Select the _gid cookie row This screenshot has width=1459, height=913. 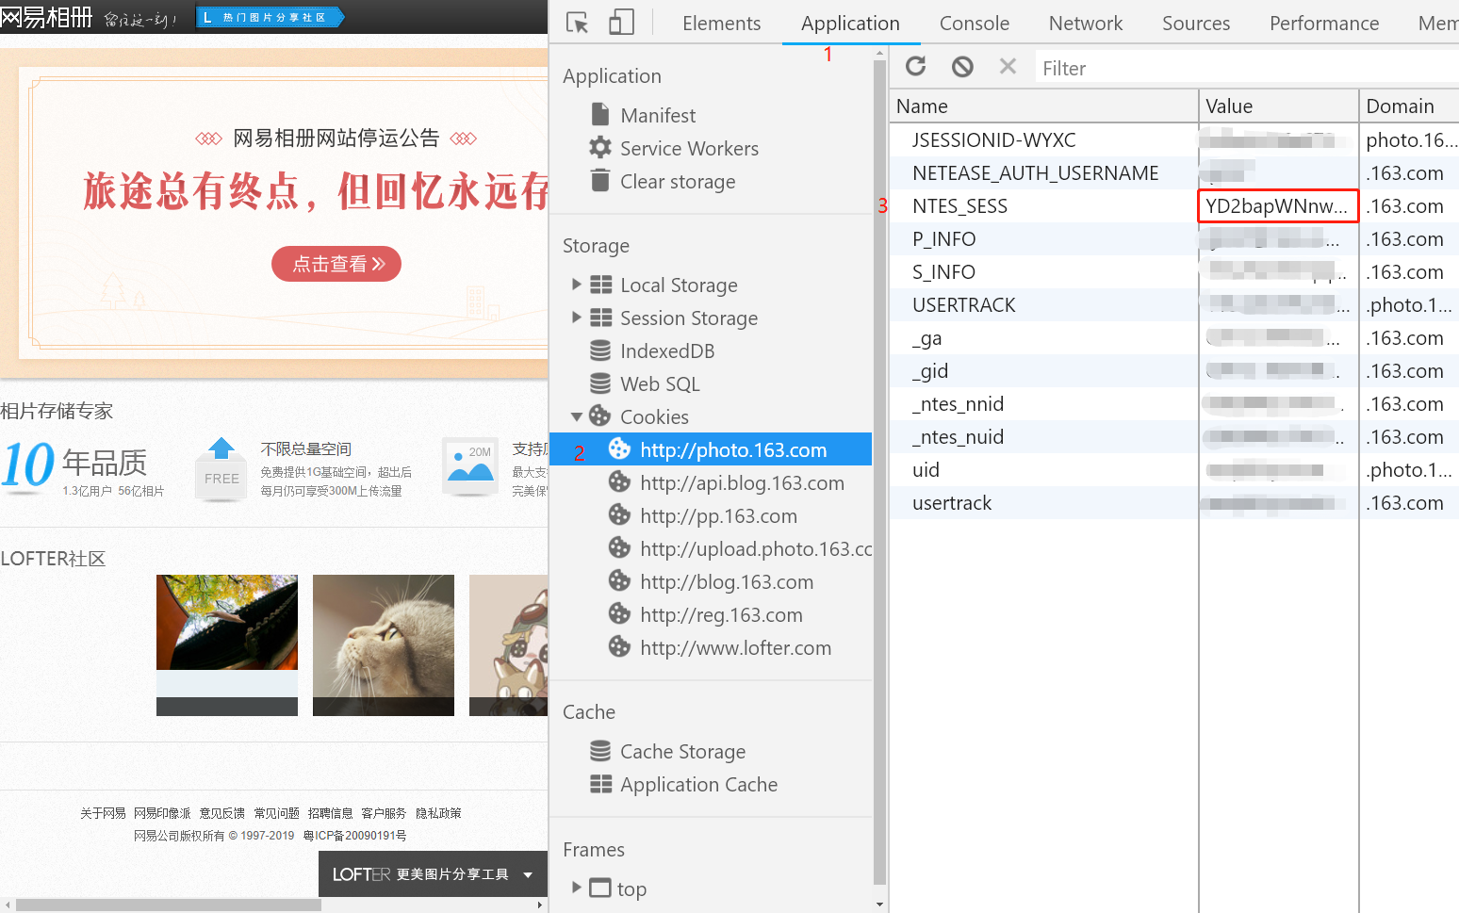click(1173, 370)
